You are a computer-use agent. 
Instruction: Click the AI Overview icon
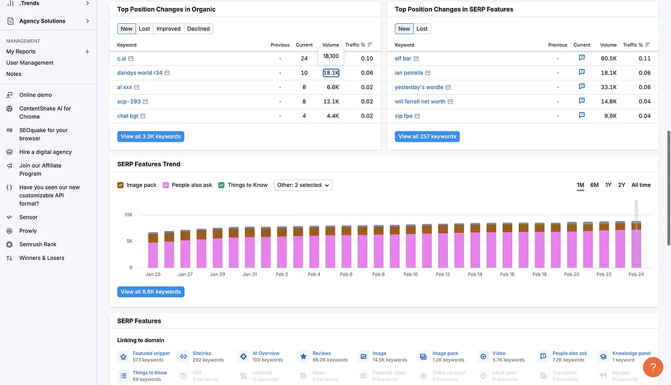243,356
